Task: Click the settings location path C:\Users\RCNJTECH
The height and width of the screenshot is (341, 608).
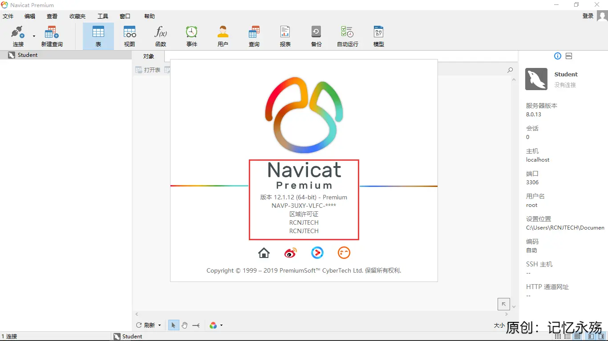Action: 565,228
